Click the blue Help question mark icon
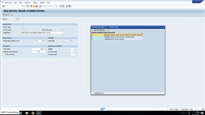This screenshot has height=115, width=205. pos(67,6)
